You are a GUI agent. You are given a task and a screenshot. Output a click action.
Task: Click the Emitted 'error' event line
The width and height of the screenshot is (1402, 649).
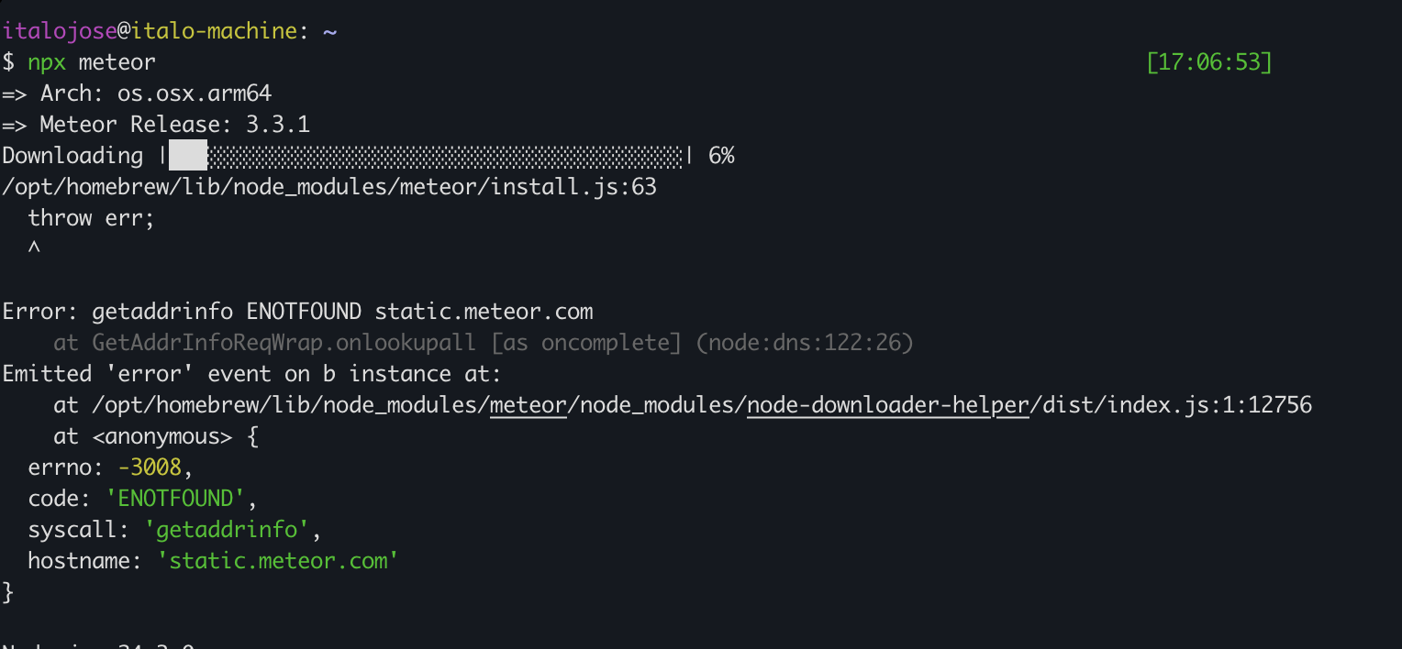(x=252, y=374)
